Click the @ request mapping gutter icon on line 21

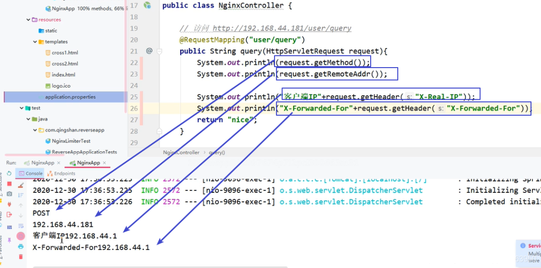pos(149,51)
